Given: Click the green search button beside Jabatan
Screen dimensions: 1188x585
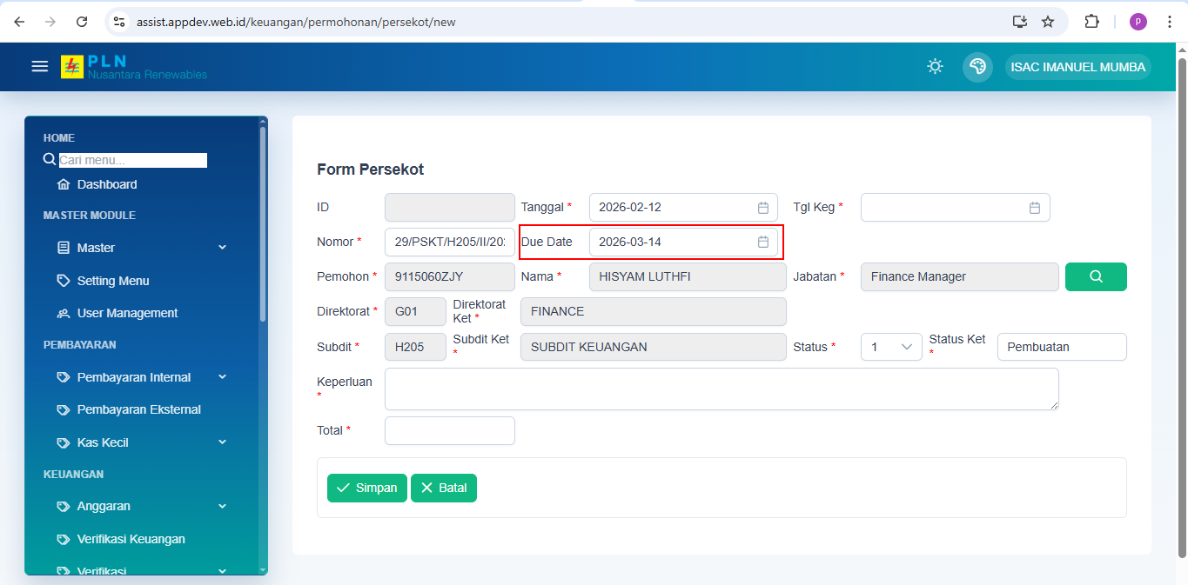Looking at the screenshot, I should (1095, 276).
